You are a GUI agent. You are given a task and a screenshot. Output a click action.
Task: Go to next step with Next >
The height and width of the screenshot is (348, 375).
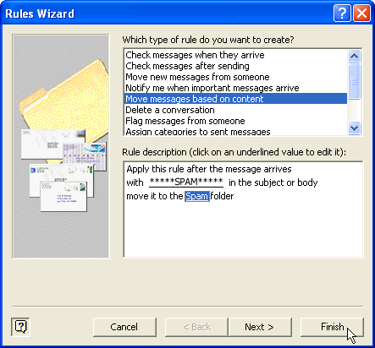tap(260, 327)
